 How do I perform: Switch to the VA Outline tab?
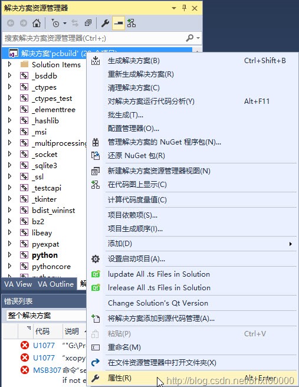[56, 284]
